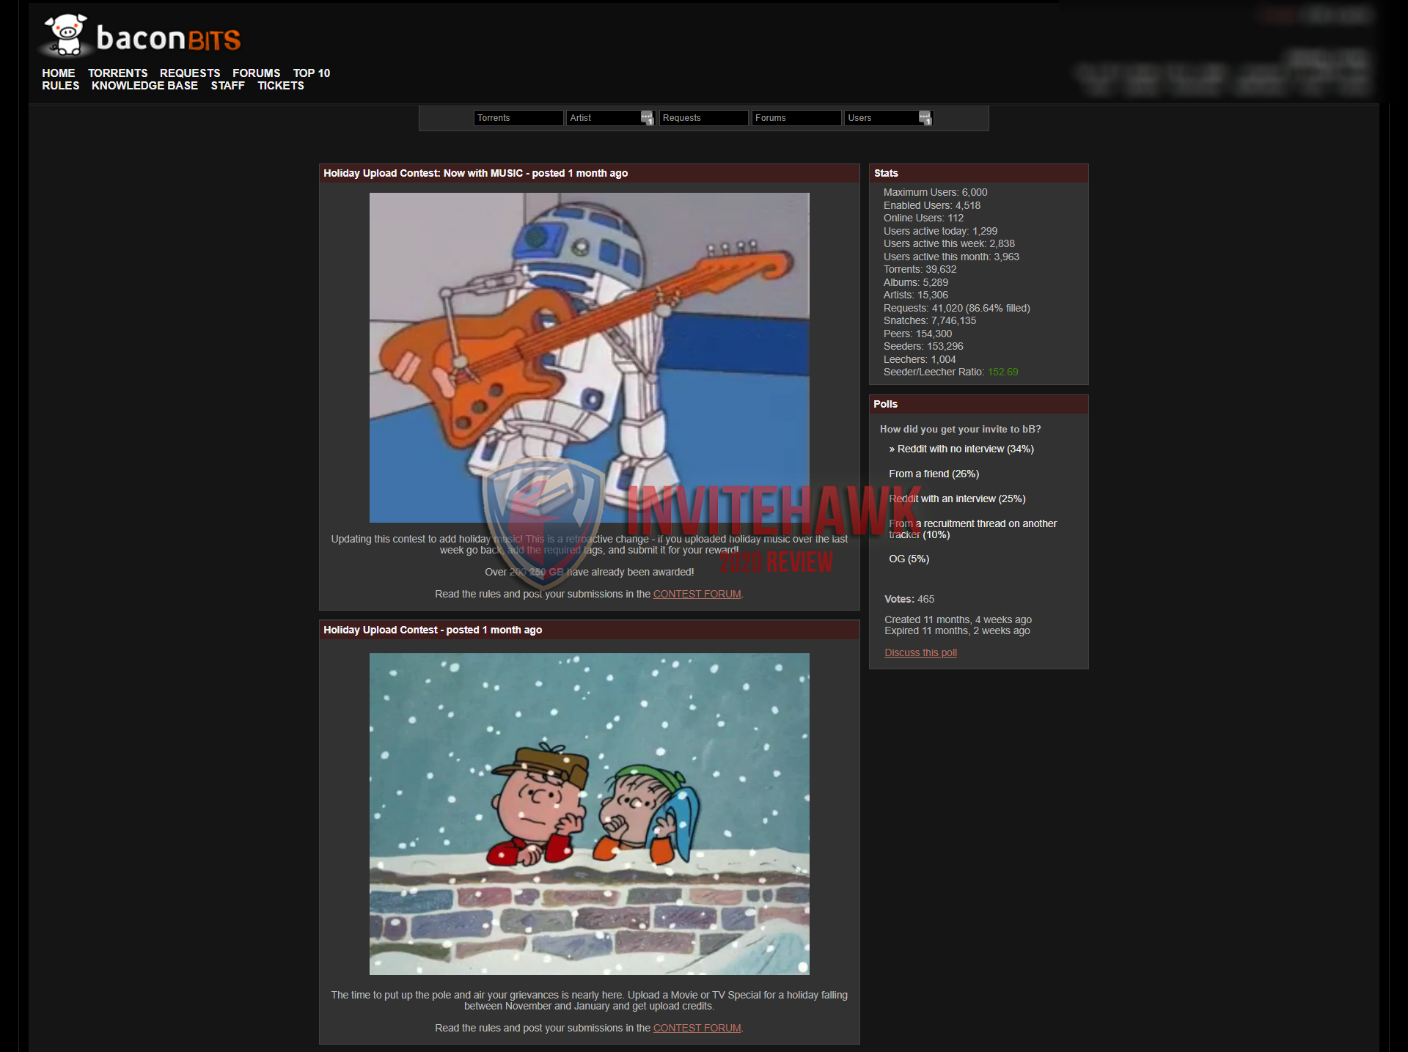Viewport: 1408px width, 1052px height.
Task: Click the poll question 'How did you get your invite to bB?'
Action: point(960,430)
